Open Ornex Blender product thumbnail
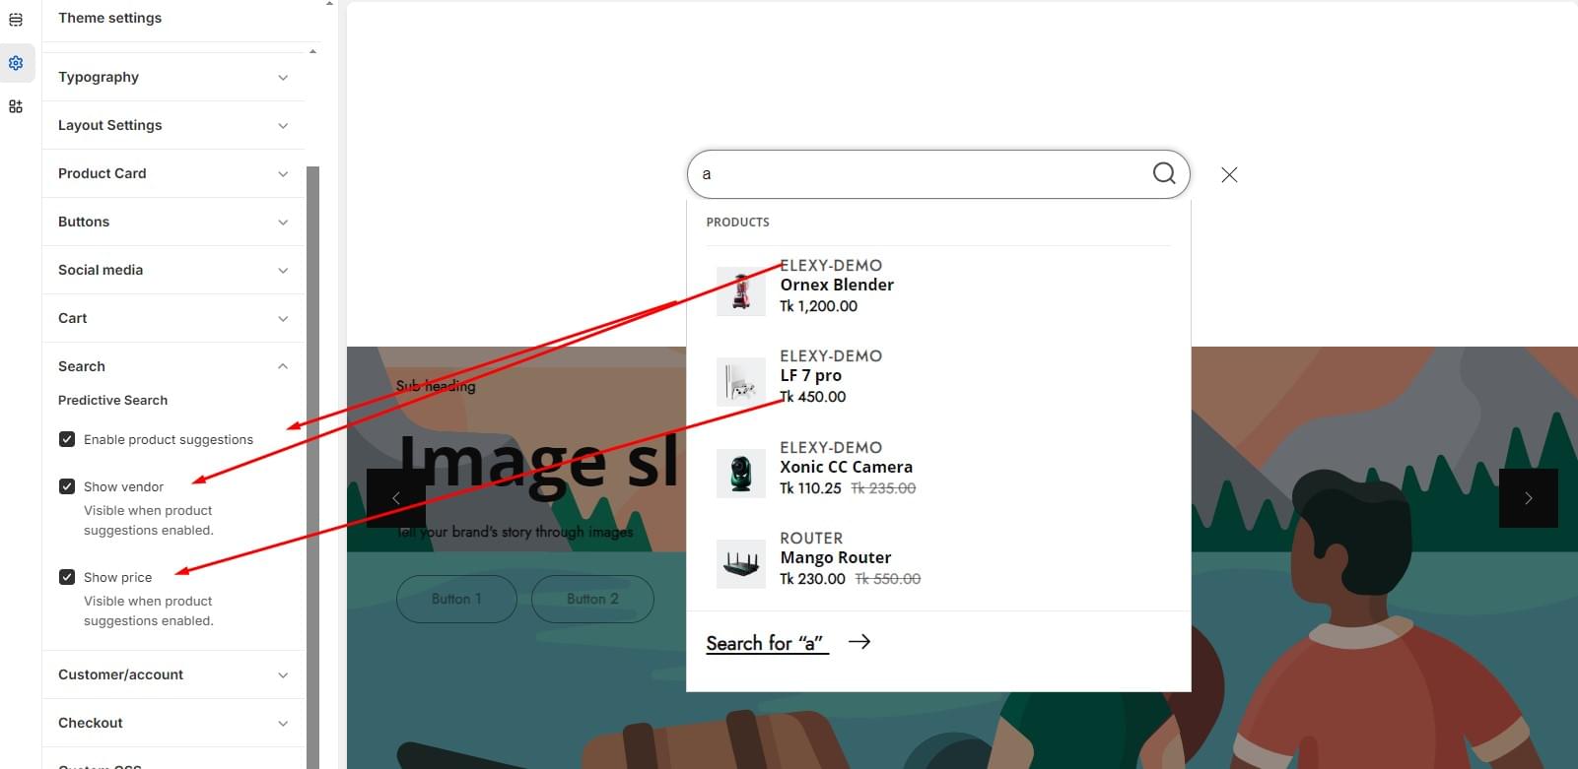The image size is (1578, 769). [741, 291]
